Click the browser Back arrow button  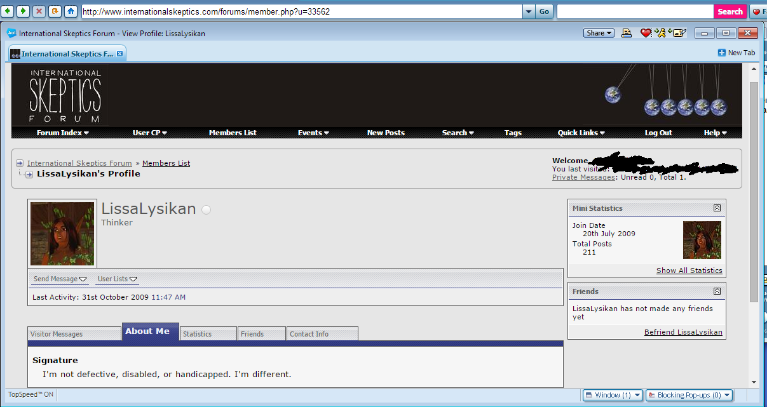coord(8,11)
